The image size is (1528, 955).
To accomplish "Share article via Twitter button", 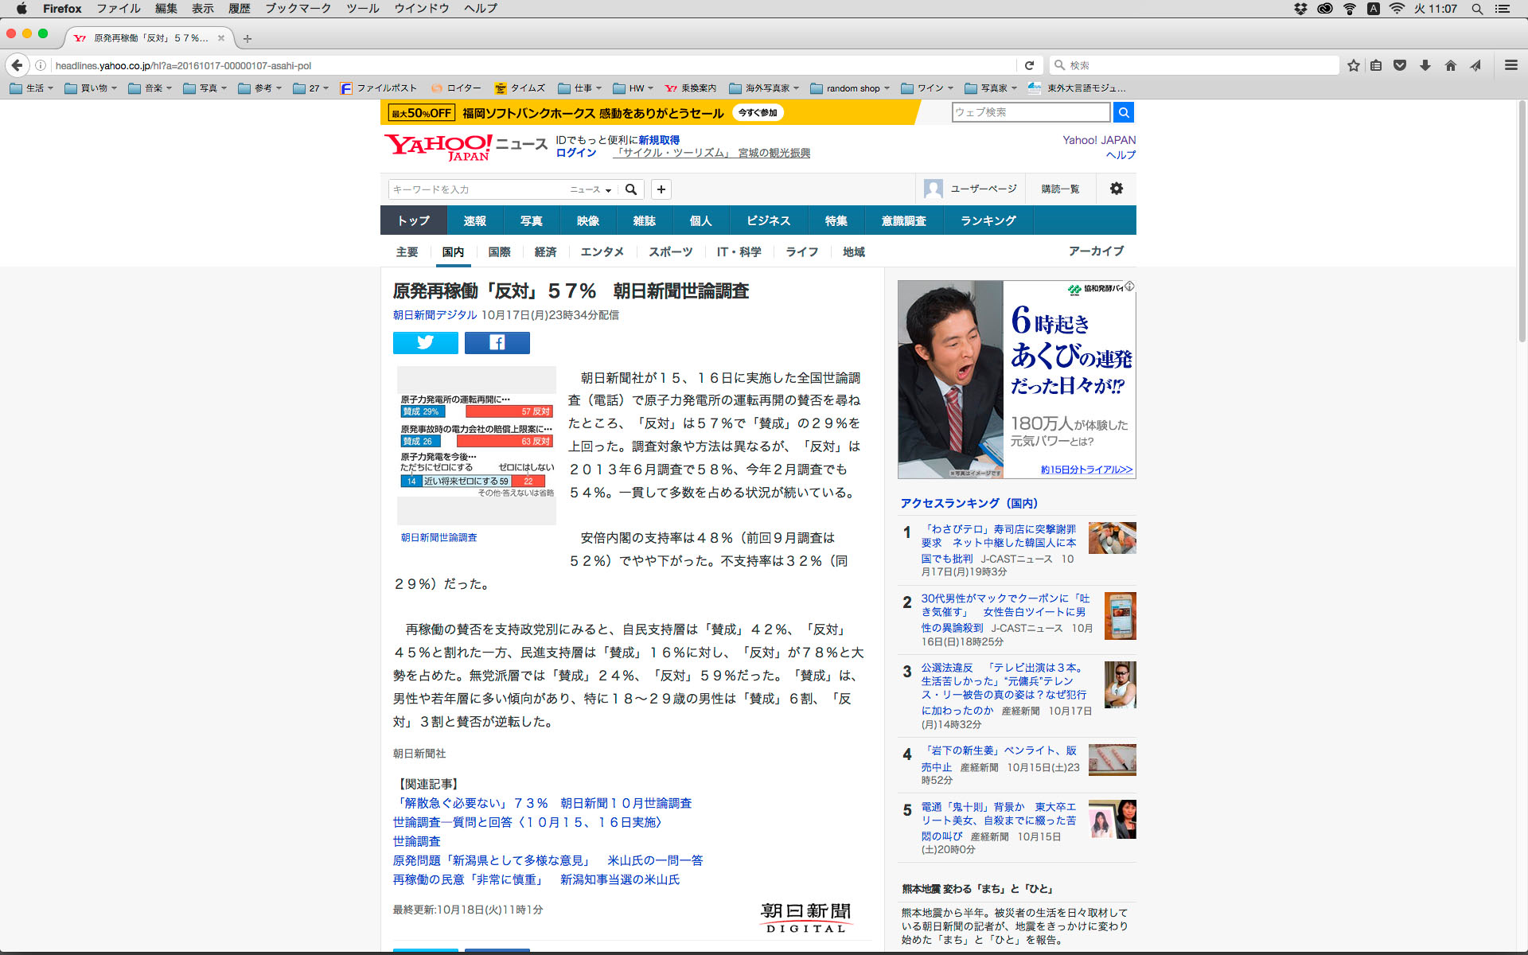I will 425,342.
